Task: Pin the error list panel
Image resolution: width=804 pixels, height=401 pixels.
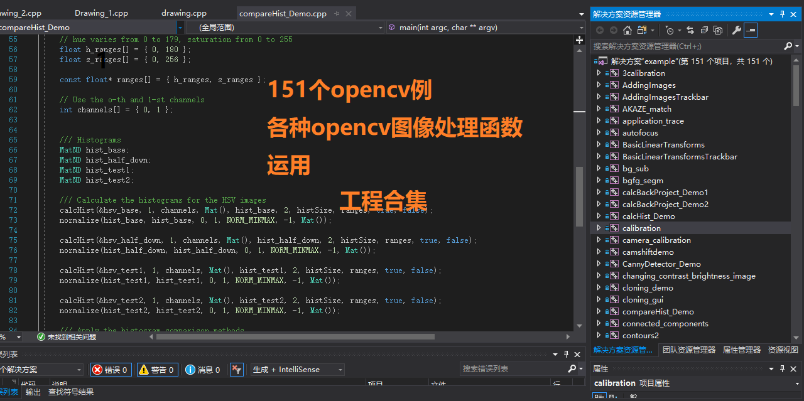Action: [566, 355]
